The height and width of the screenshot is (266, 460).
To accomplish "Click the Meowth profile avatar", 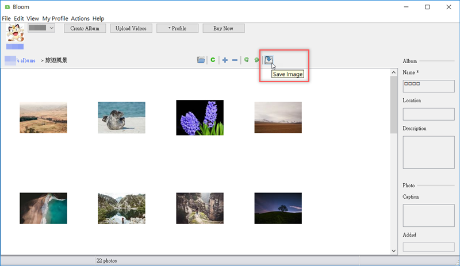I will 15,33.
